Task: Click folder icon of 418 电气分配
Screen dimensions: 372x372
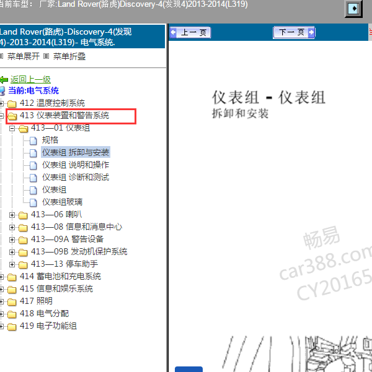Action: (12, 314)
